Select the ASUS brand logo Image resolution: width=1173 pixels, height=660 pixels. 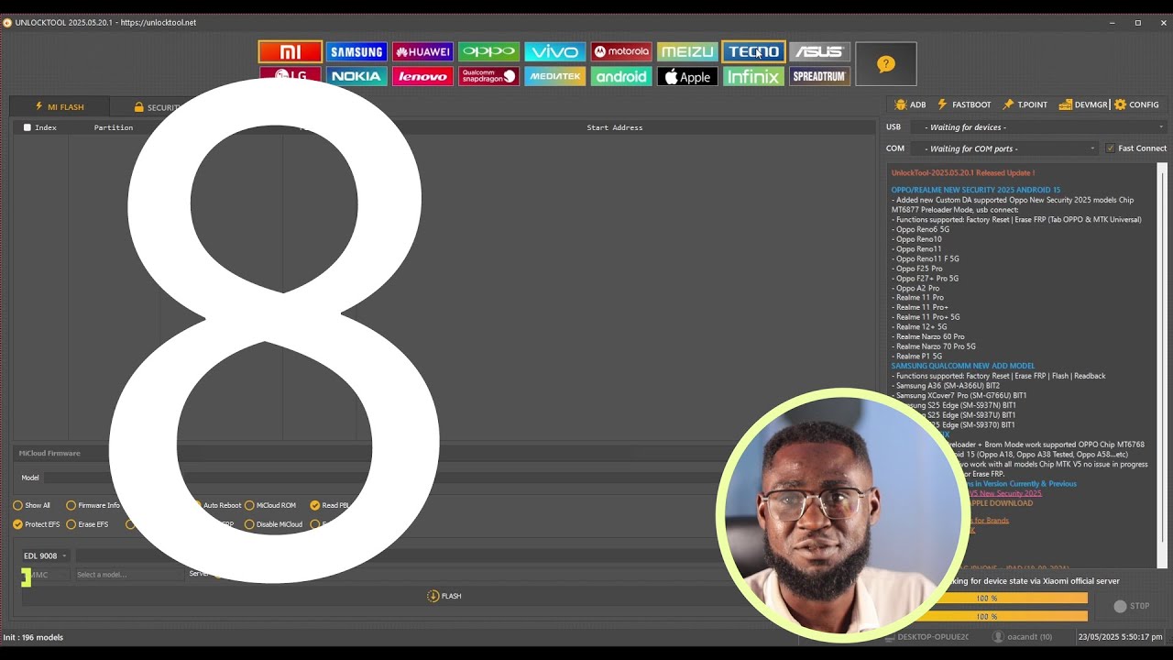[819, 52]
